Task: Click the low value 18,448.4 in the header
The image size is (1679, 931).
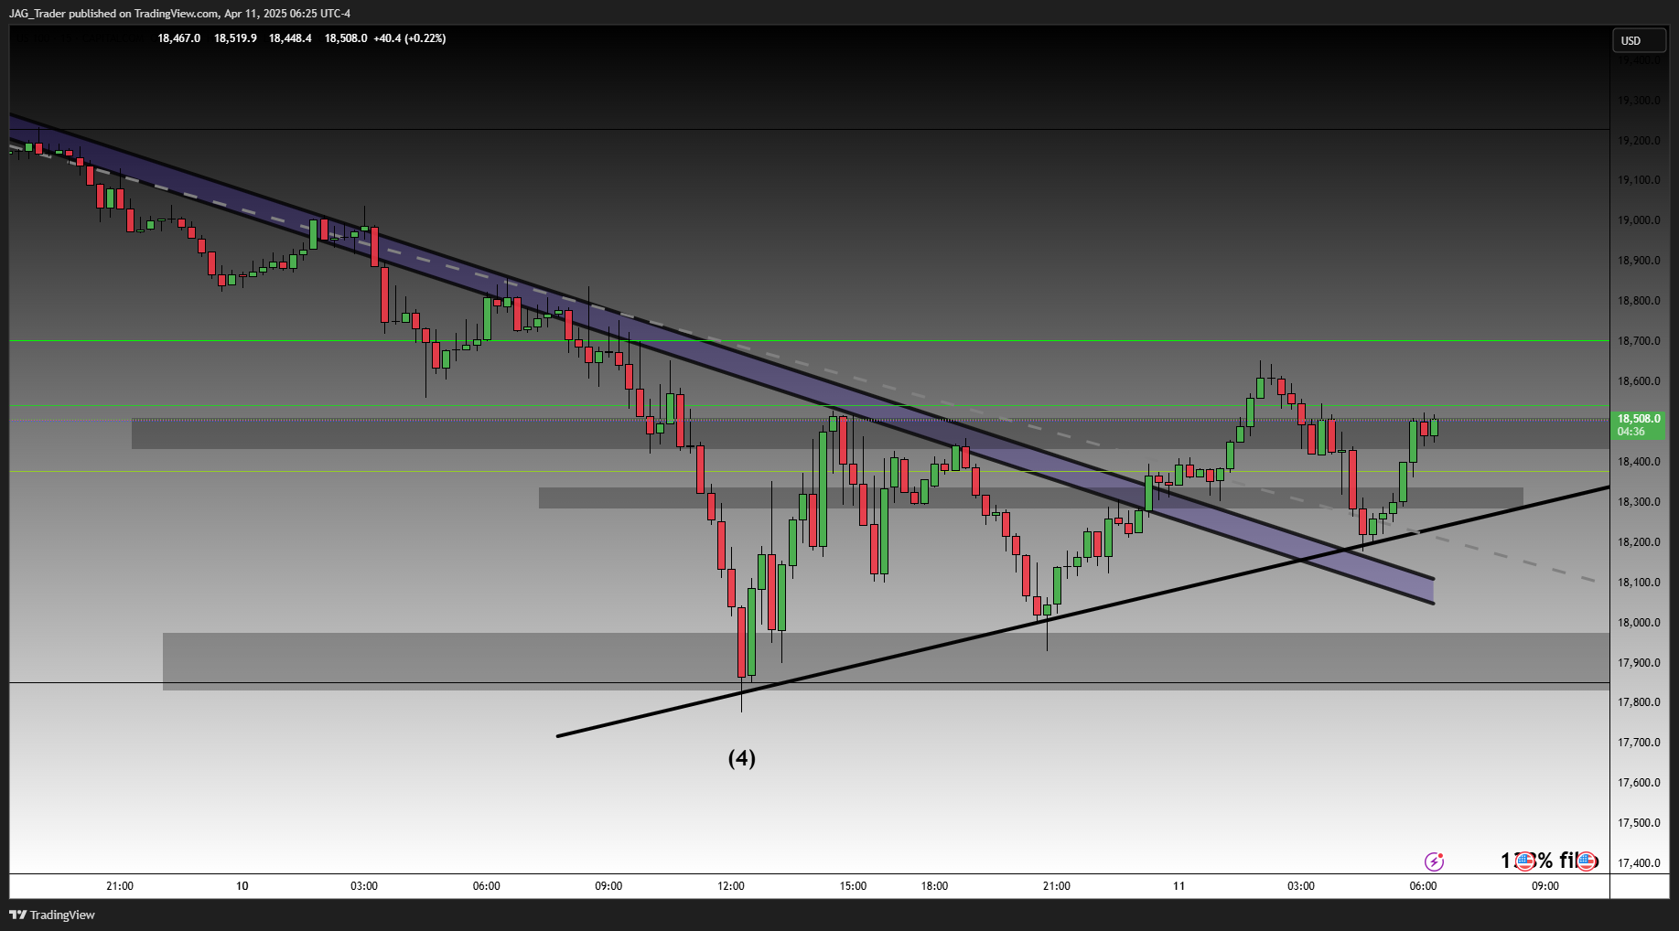Action: click(290, 38)
